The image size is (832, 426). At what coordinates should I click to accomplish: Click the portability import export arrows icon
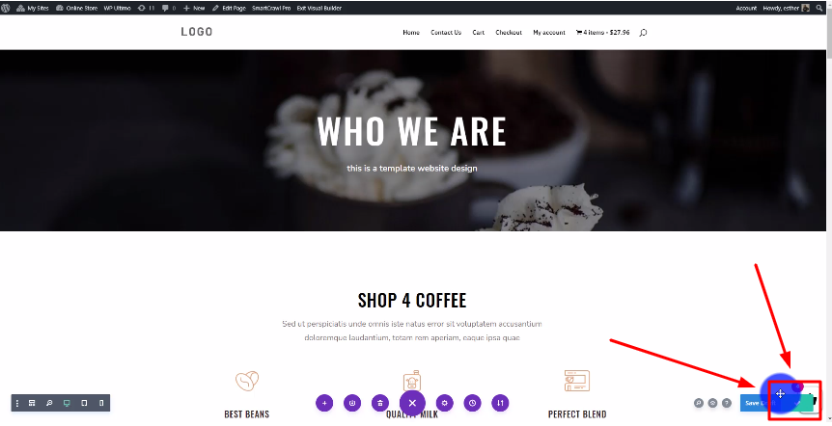click(x=500, y=403)
